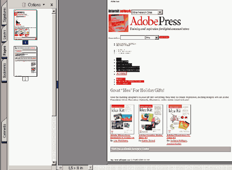Click the horizontal scroll left arrow
This screenshot has width=232, height=170.
pyautogui.click(x=91, y=167)
